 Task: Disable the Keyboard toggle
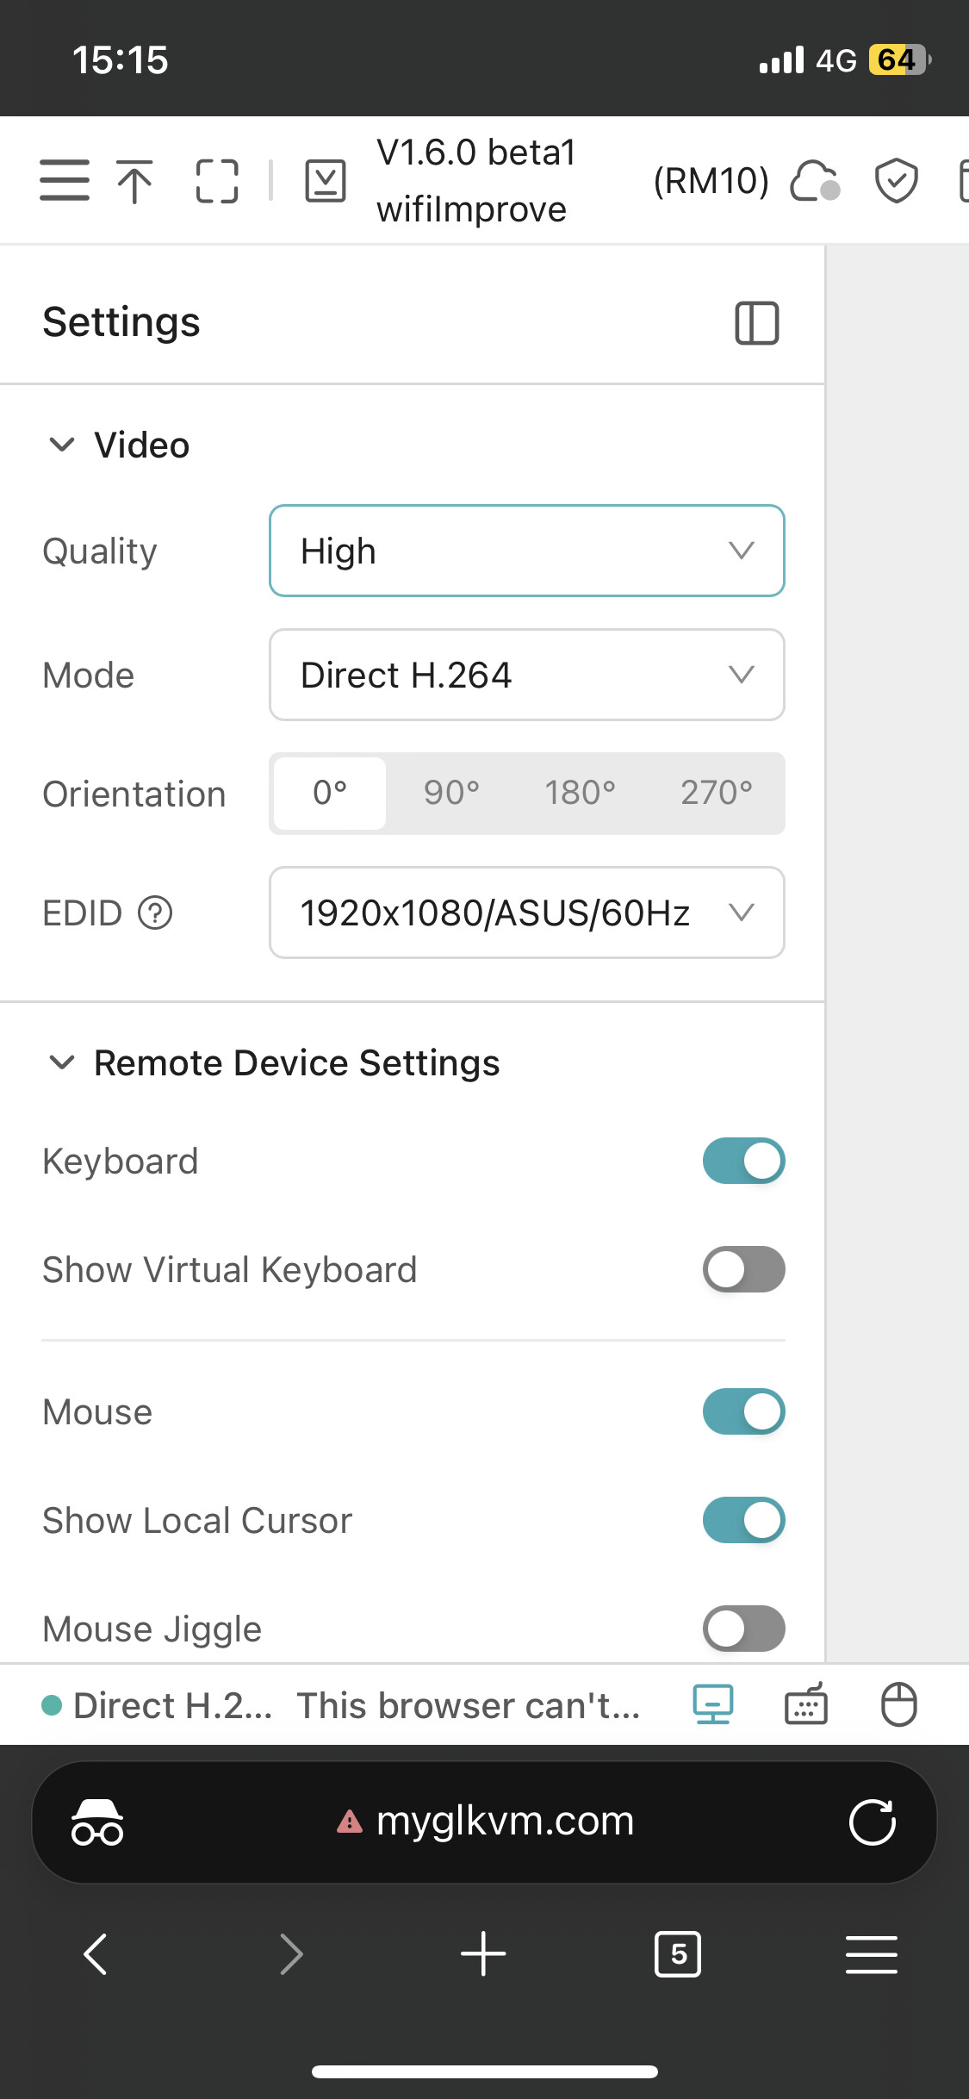[x=743, y=1161]
